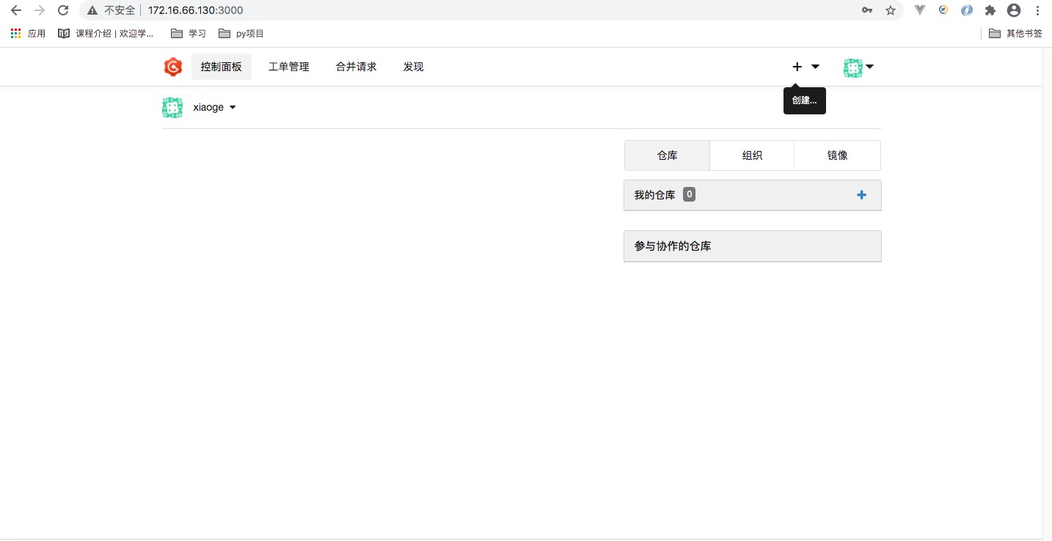The image size is (1052, 541).
Task: Open the 工单管理 menu item
Action: (288, 66)
